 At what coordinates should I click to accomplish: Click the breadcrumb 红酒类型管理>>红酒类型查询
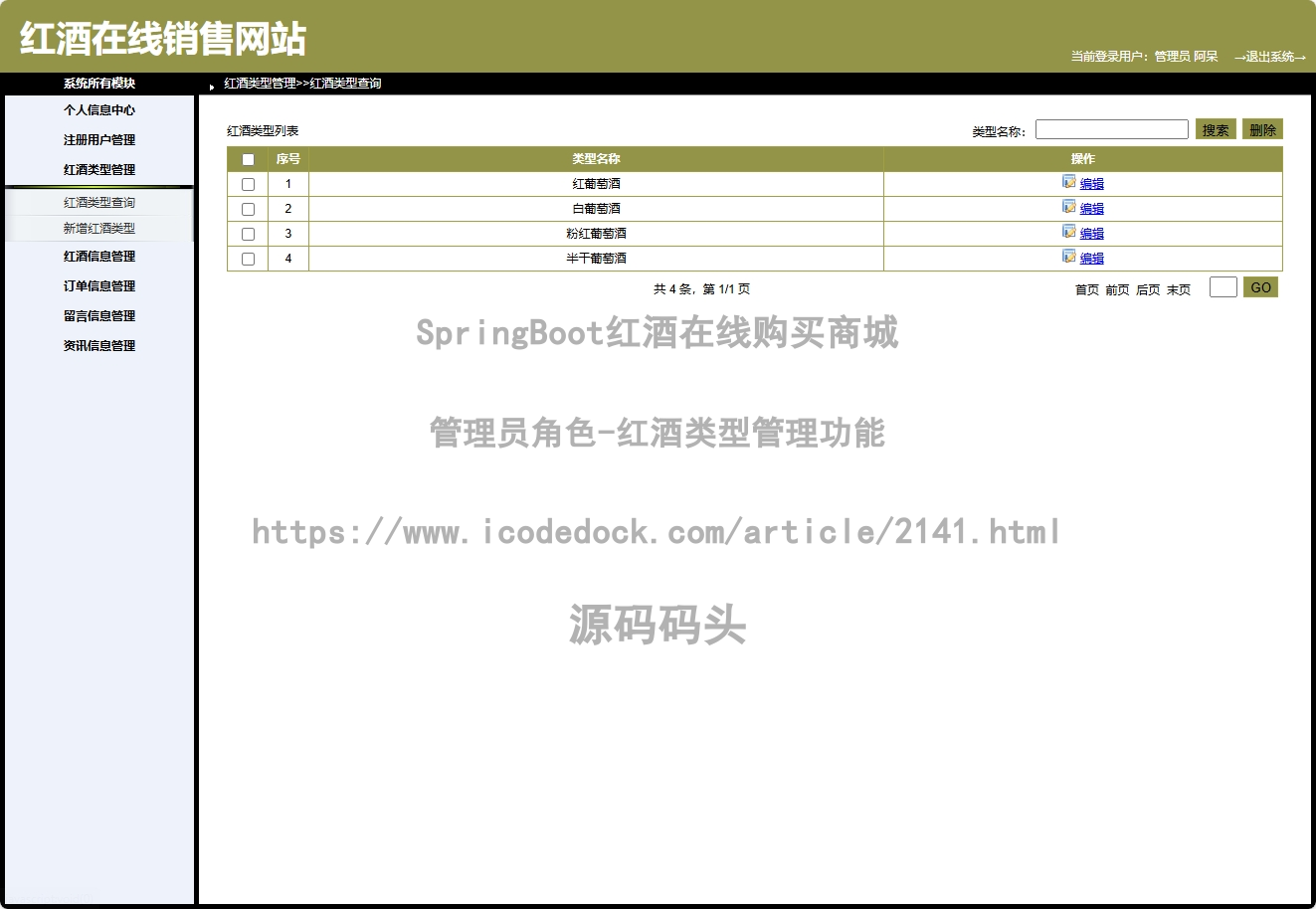tap(302, 84)
